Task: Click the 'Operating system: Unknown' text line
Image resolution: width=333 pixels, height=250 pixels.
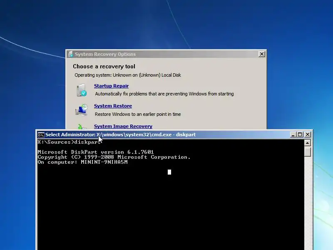Action: point(128,75)
